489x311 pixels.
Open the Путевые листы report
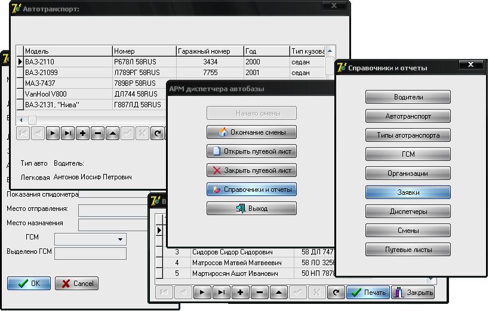(x=408, y=250)
